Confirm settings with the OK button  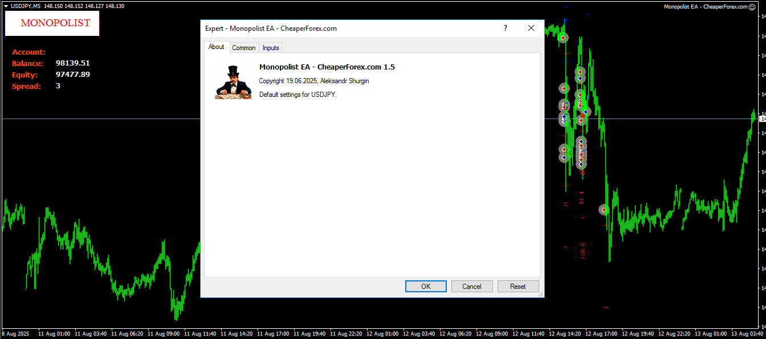(426, 286)
